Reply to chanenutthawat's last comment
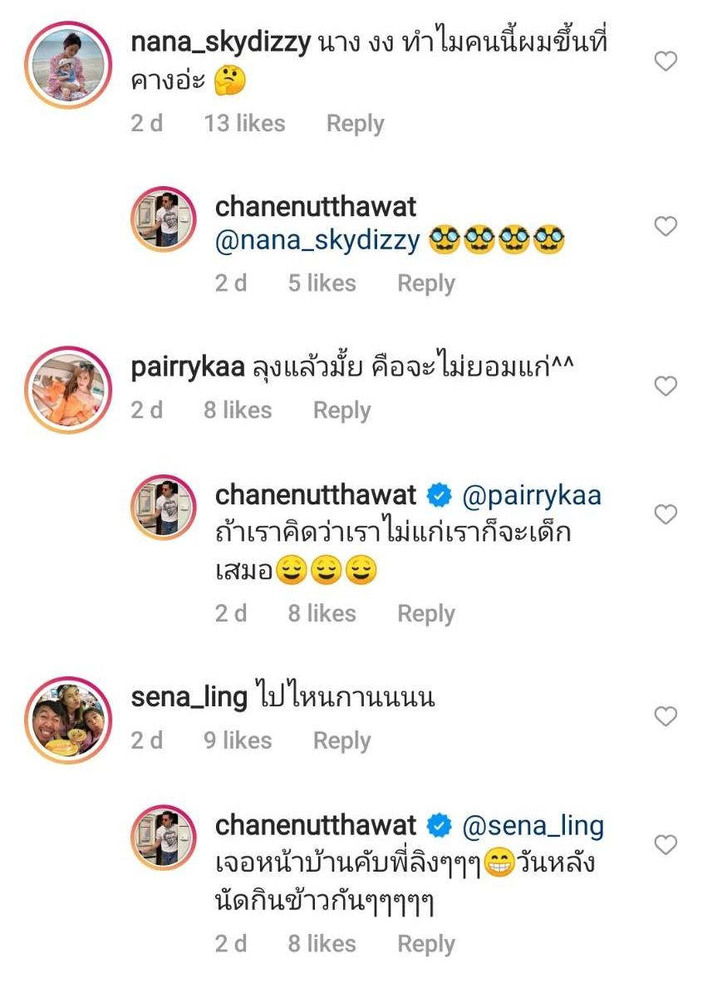This screenshot has width=722, height=983. tap(426, 944)
